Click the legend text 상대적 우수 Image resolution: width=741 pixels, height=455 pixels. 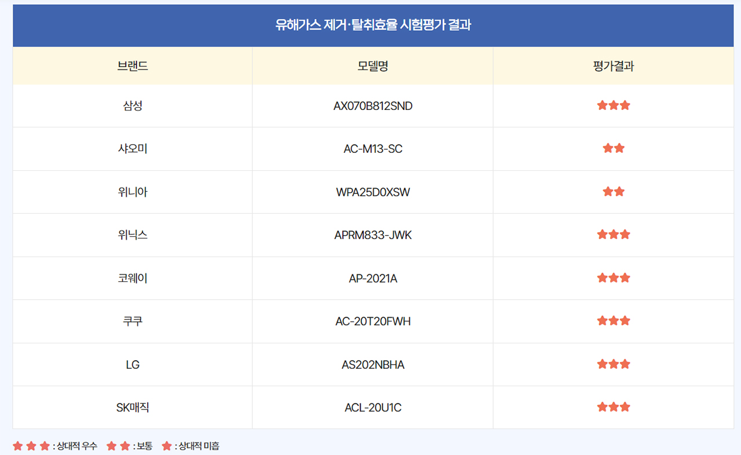[77, 446]
